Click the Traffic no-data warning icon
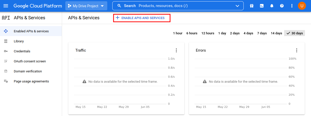Viewport: 311px width, 116px height. point(84,81)
